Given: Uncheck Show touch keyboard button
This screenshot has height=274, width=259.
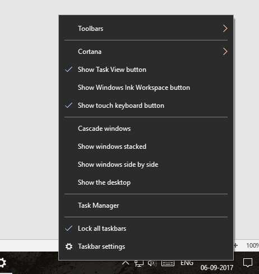Looking at the screenshot, I should coord(146,106).
